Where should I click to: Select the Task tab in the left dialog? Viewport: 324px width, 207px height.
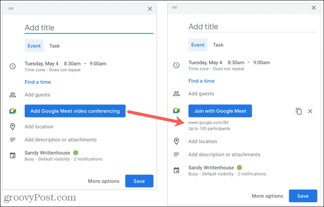[54, 46]
